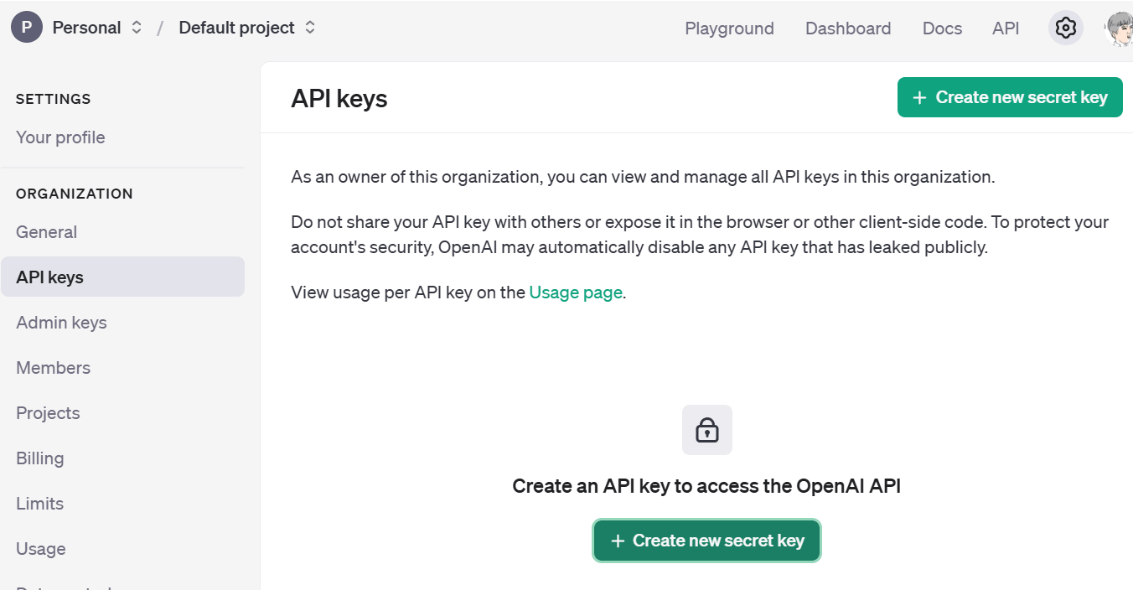Viewport: 1133px width, 590px height.
Task: Click the user avatar picture
Action: click(1120, 28)
